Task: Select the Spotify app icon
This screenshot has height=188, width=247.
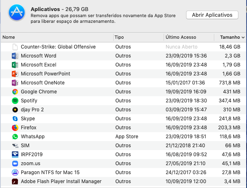Action: [15, 101]
